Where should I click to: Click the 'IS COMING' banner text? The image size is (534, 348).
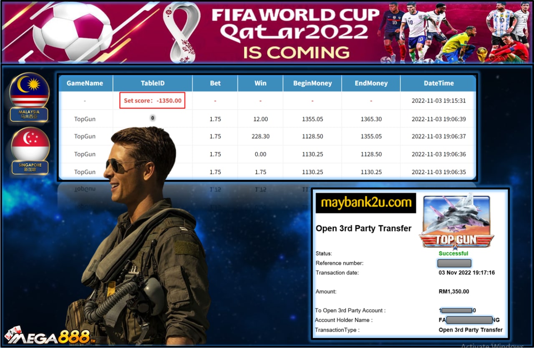pos(297,53)
